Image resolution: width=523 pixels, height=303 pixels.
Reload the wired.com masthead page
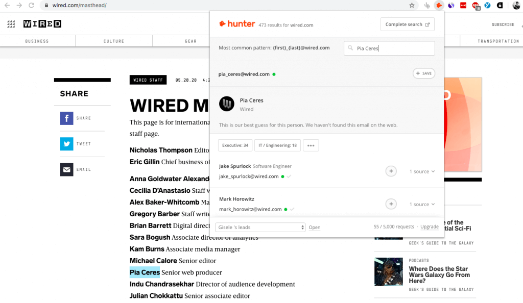31,5
